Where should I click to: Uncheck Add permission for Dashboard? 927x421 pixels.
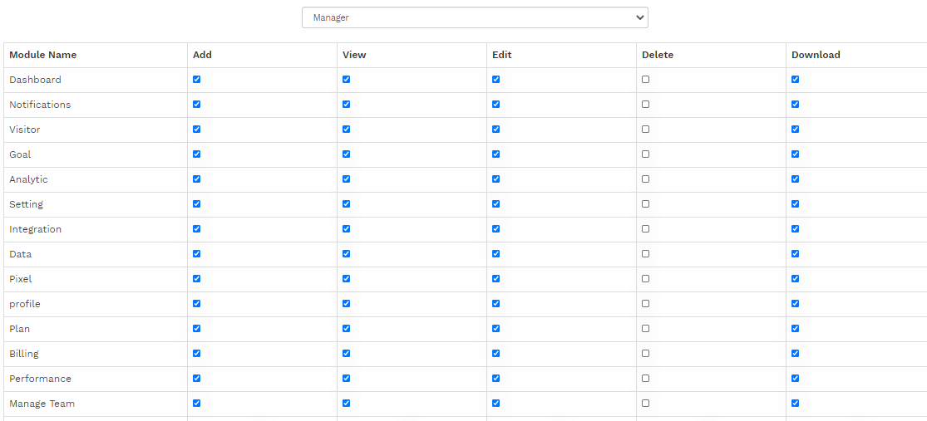(197, 79)
